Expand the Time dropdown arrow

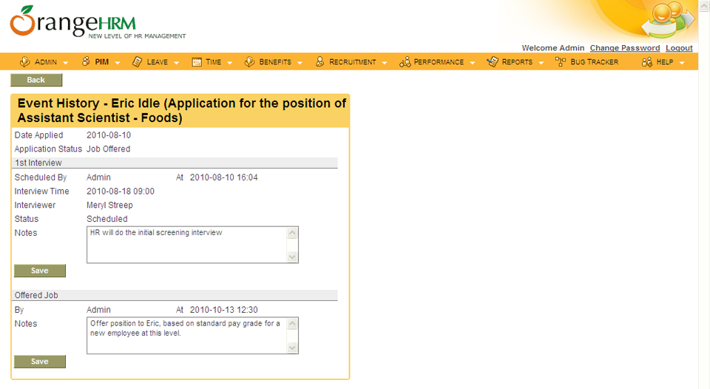pos(229,63)
